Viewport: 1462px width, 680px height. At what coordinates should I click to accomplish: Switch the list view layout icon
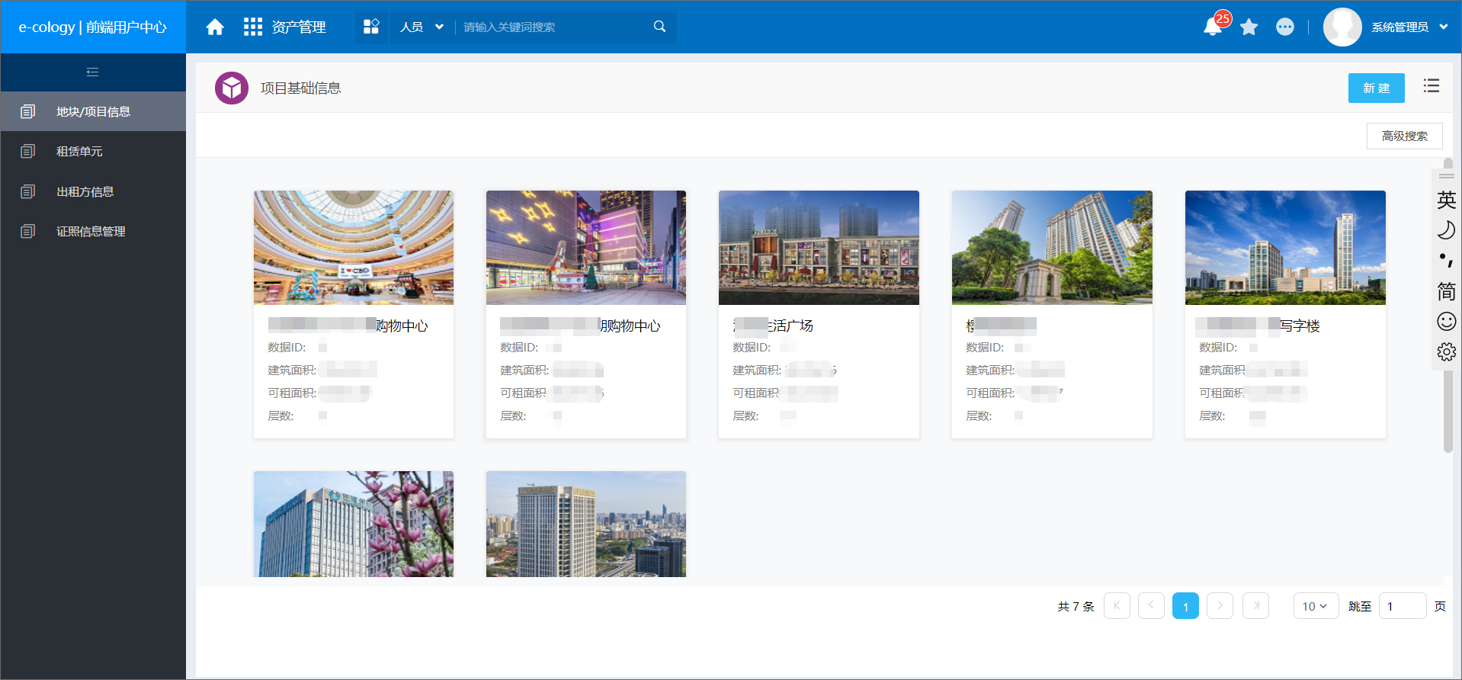[x=1432, y=86]
